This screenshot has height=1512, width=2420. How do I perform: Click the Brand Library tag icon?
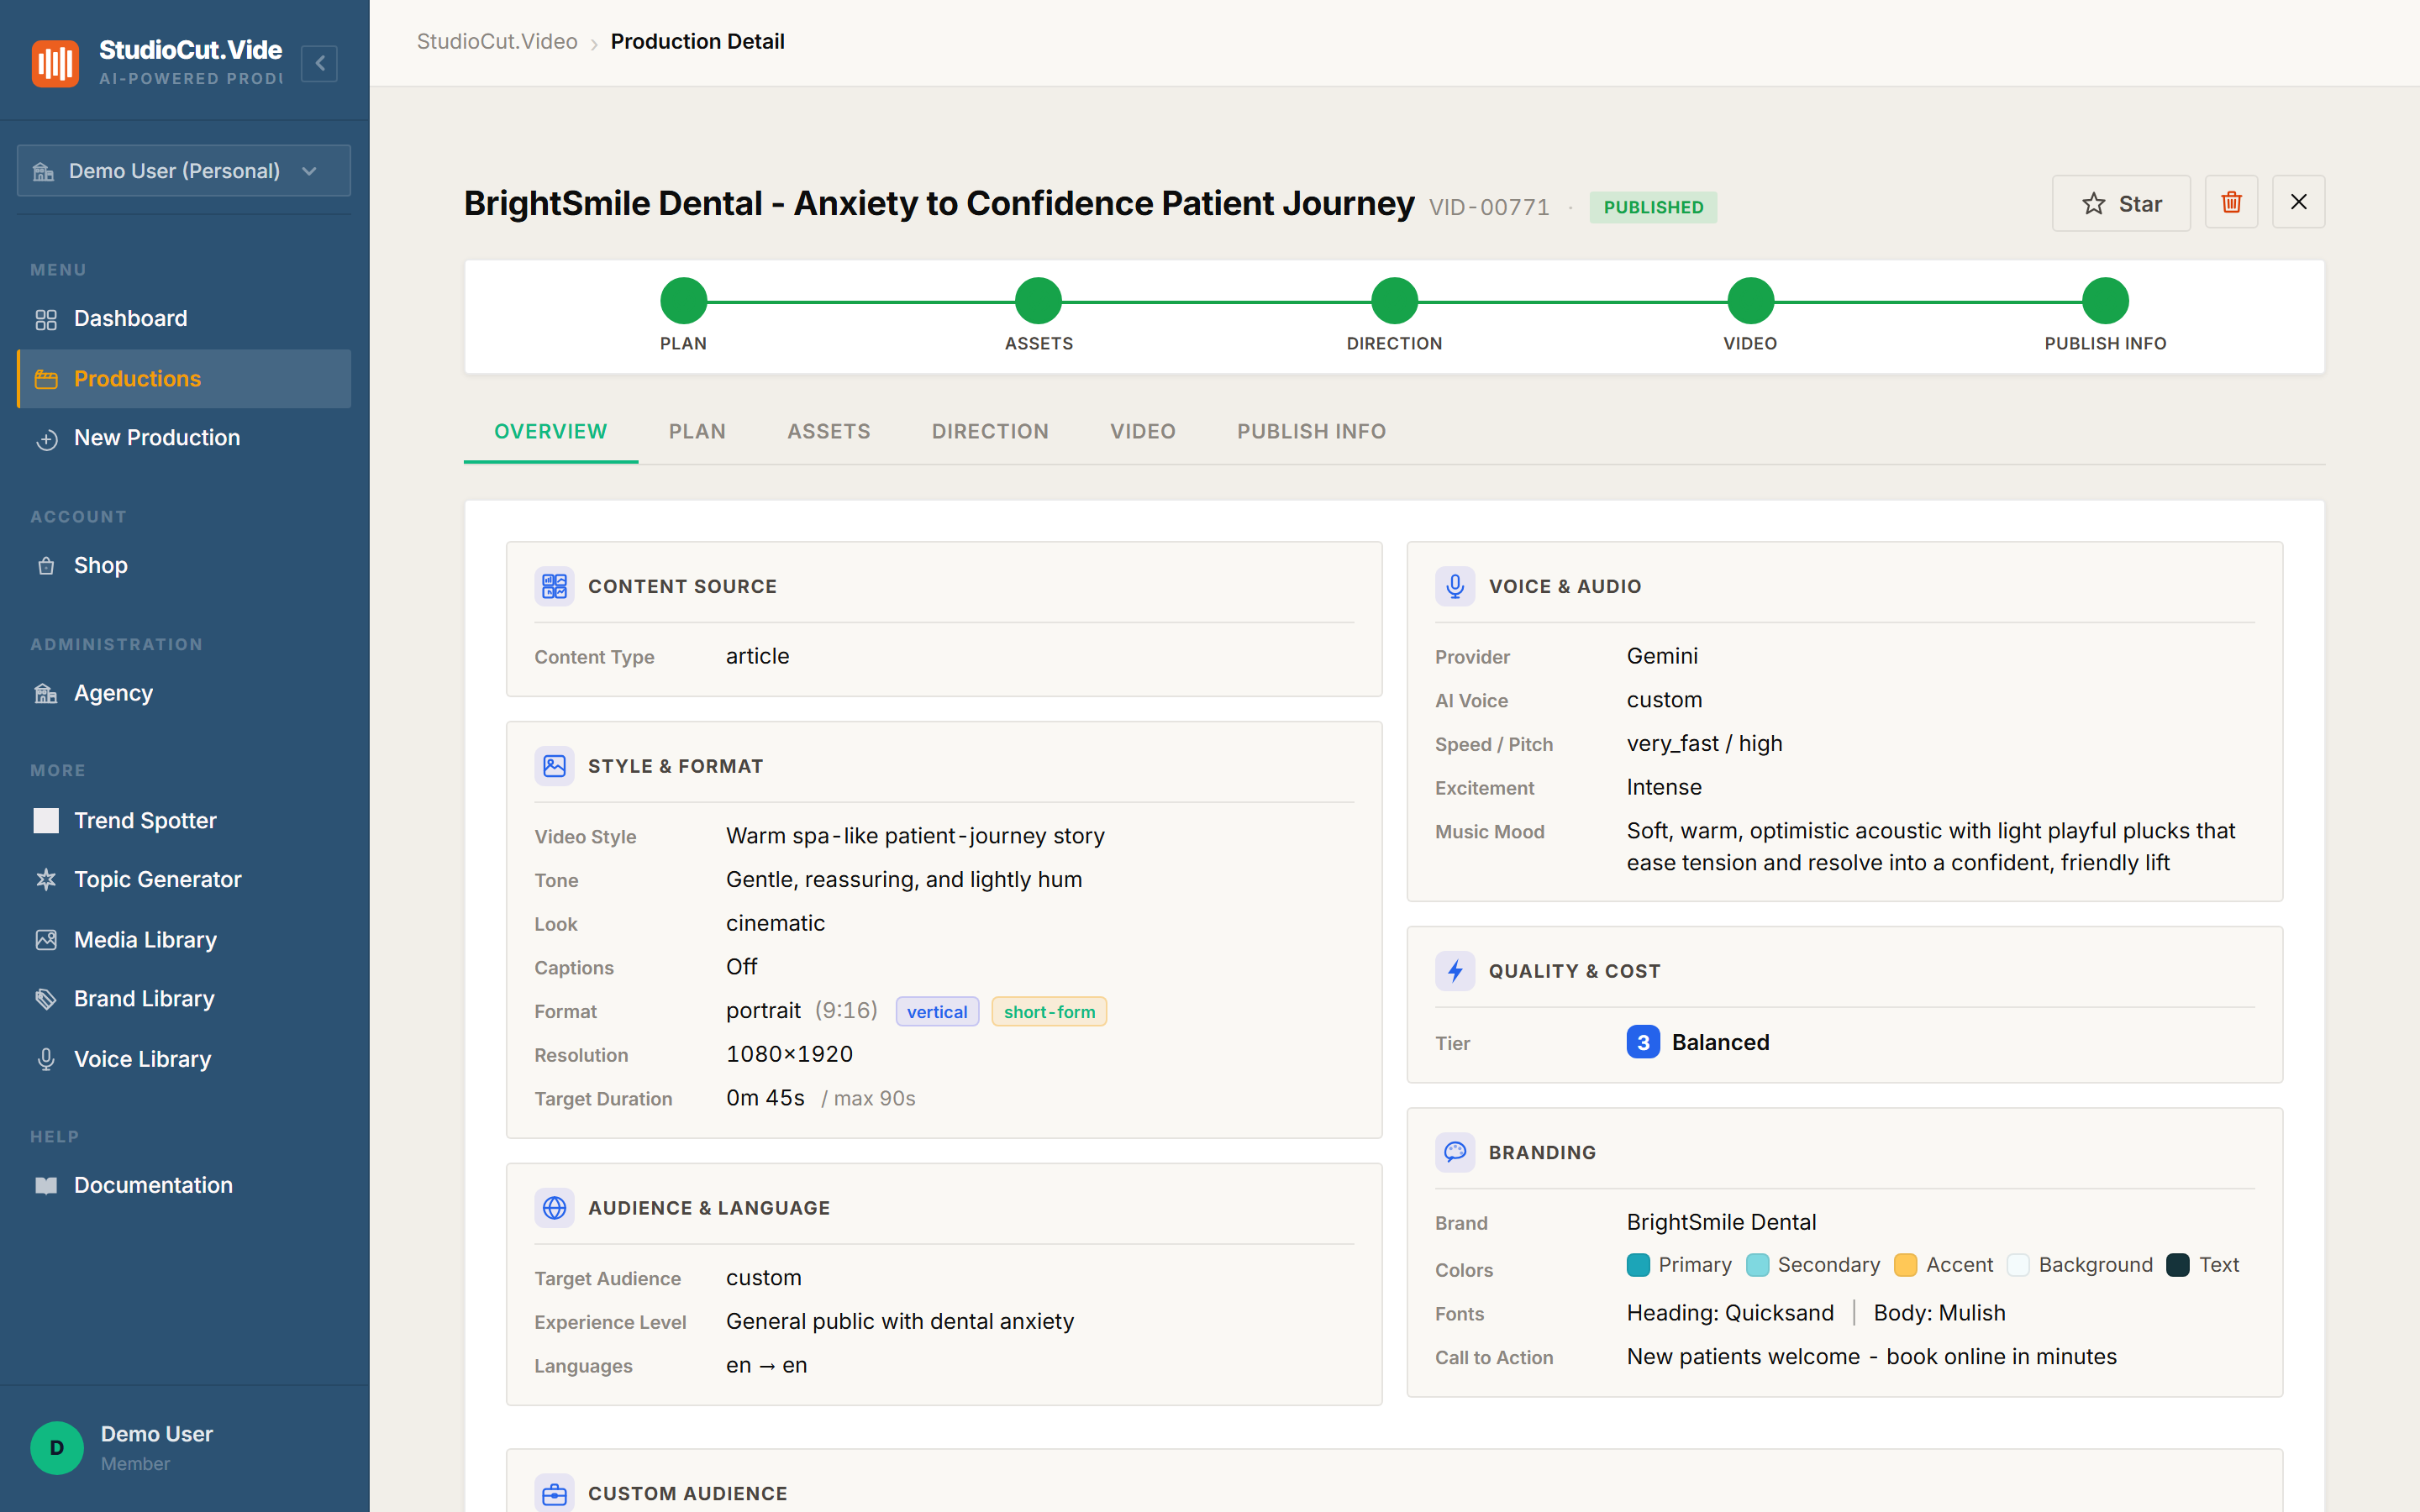pyautogui.click(x=46, y=999)
